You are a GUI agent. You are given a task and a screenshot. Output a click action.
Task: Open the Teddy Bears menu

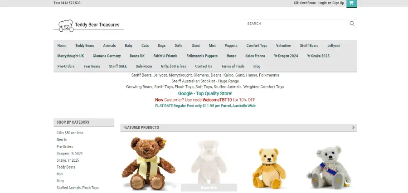click(85, 45)
